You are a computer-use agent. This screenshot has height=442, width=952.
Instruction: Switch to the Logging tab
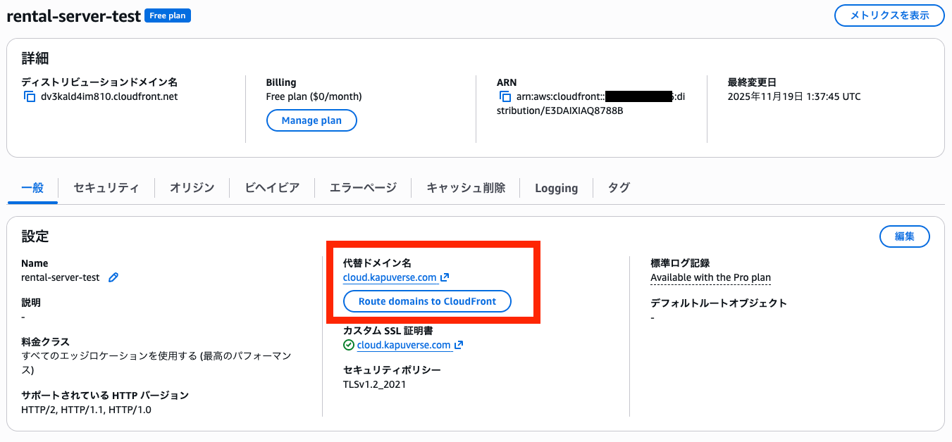[556, 188]
